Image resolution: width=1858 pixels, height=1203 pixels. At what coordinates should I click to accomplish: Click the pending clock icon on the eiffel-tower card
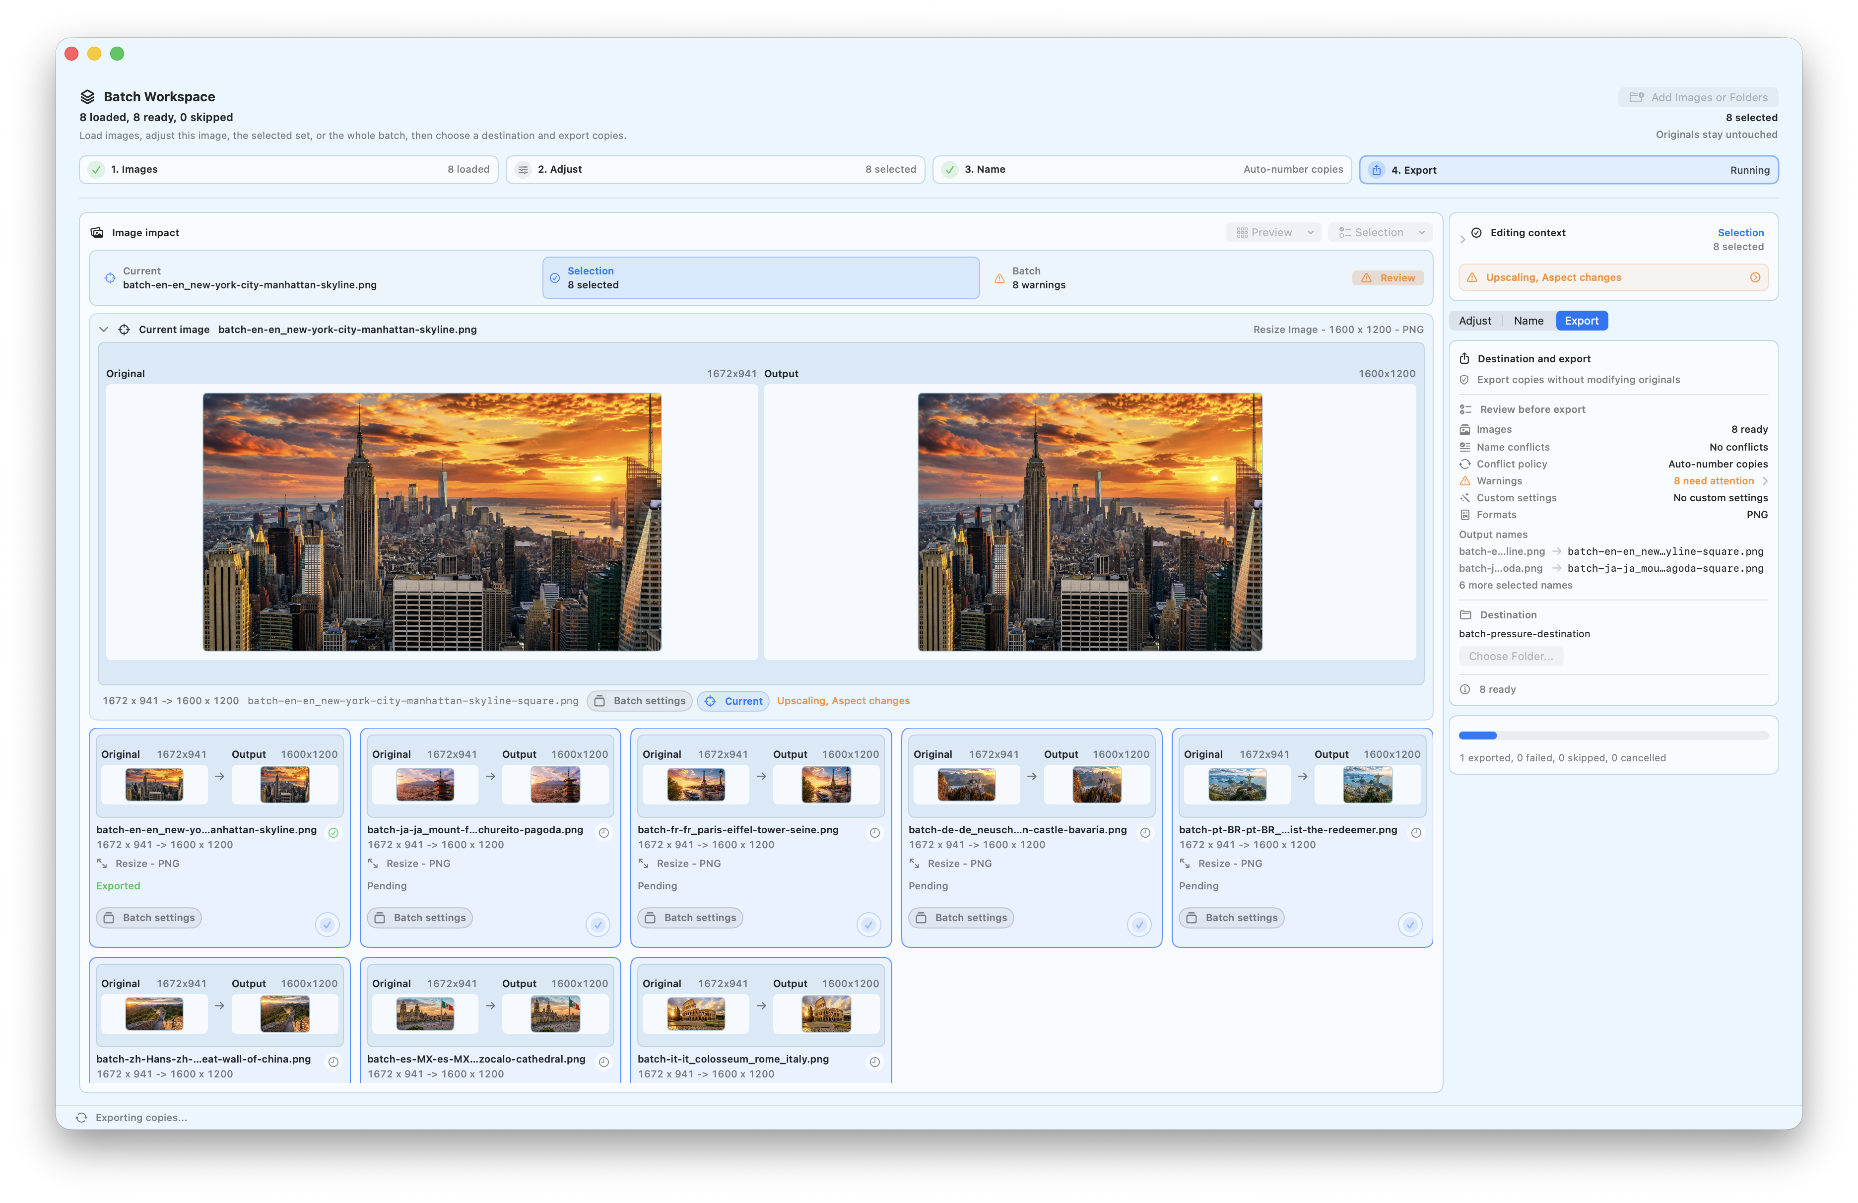click(874, 832)
